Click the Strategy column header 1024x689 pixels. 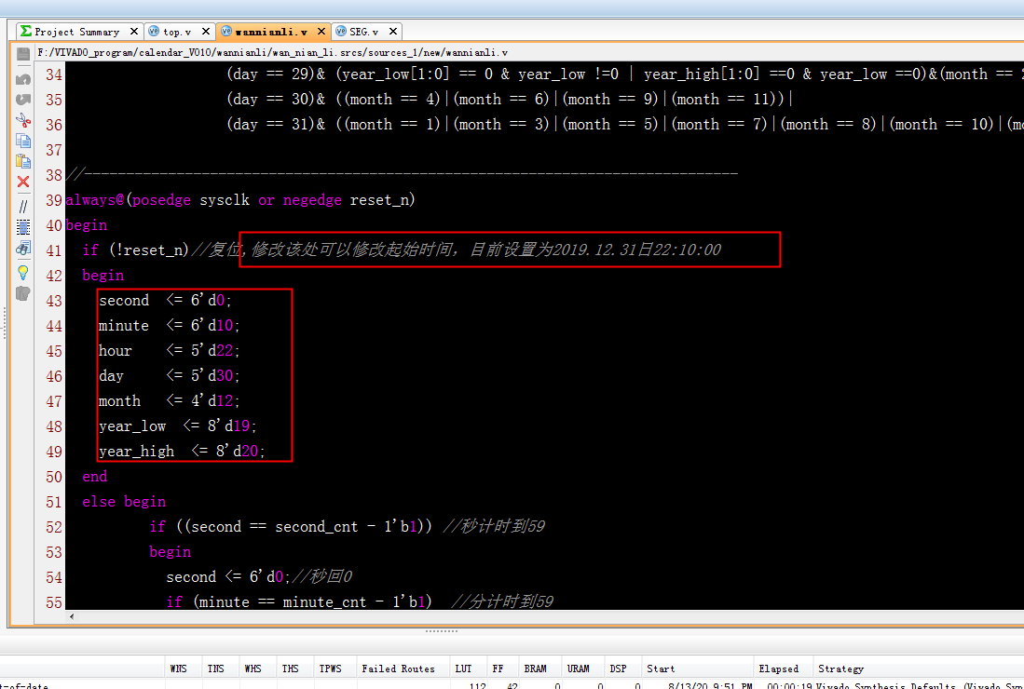coord(841,669)
